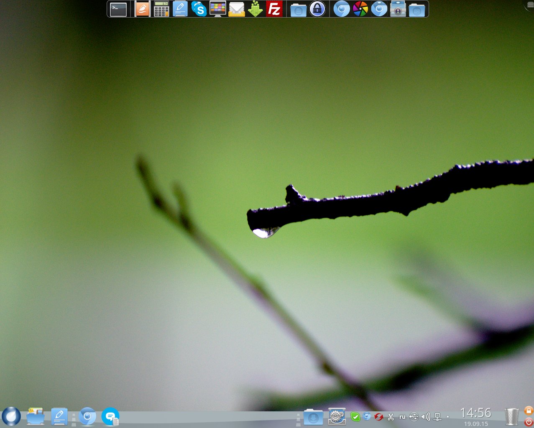534x428 pixels.
Task: Open the application launcher menu button
Action: [11, 416]
